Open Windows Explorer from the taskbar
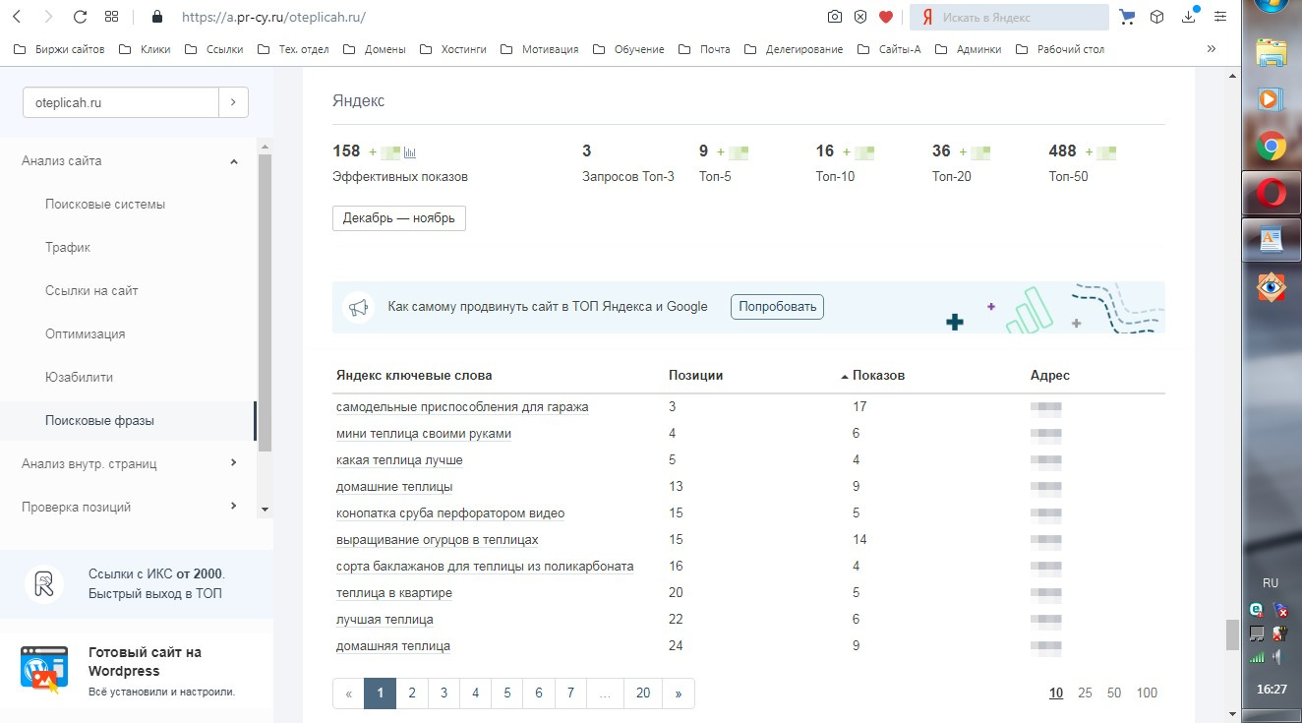The width and height of the screenshot is (1302, 723). (1270, 55)
